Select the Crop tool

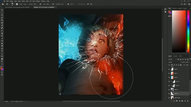[x=2, y=20]
